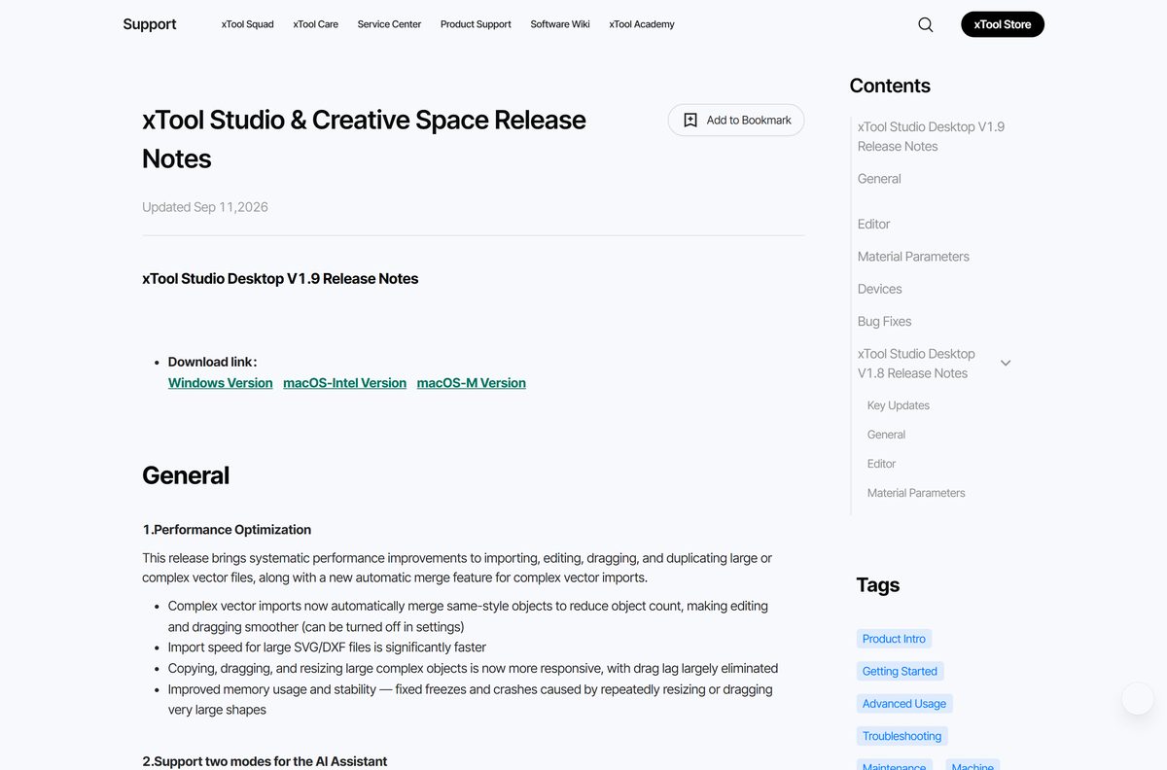Click the Contents sidebar heading
This screenshot has width=1167, height=770.
point(890,86)
